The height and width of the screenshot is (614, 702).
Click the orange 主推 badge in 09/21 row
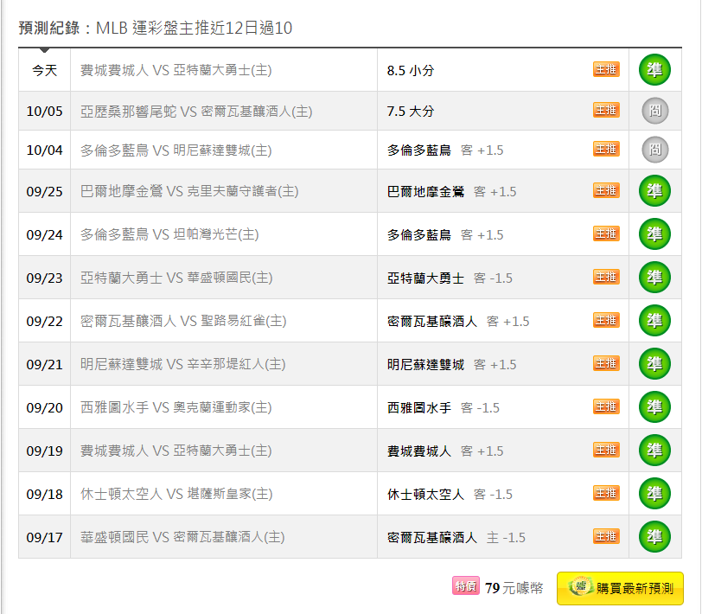point(606,363)
